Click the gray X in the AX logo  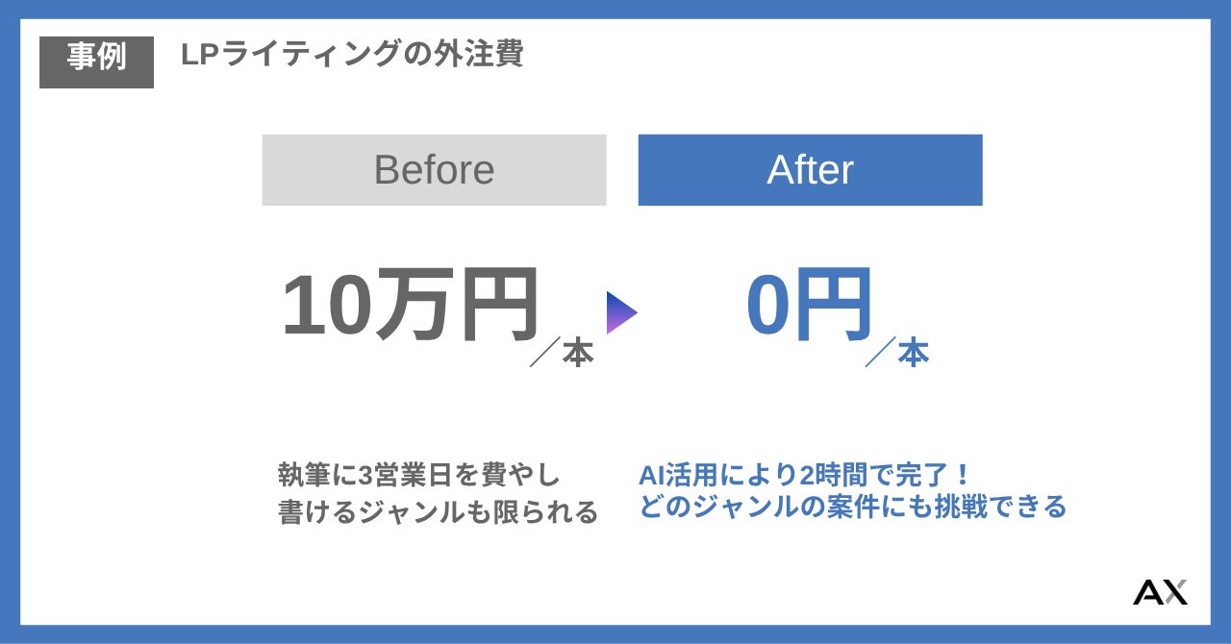point(1174,592)
